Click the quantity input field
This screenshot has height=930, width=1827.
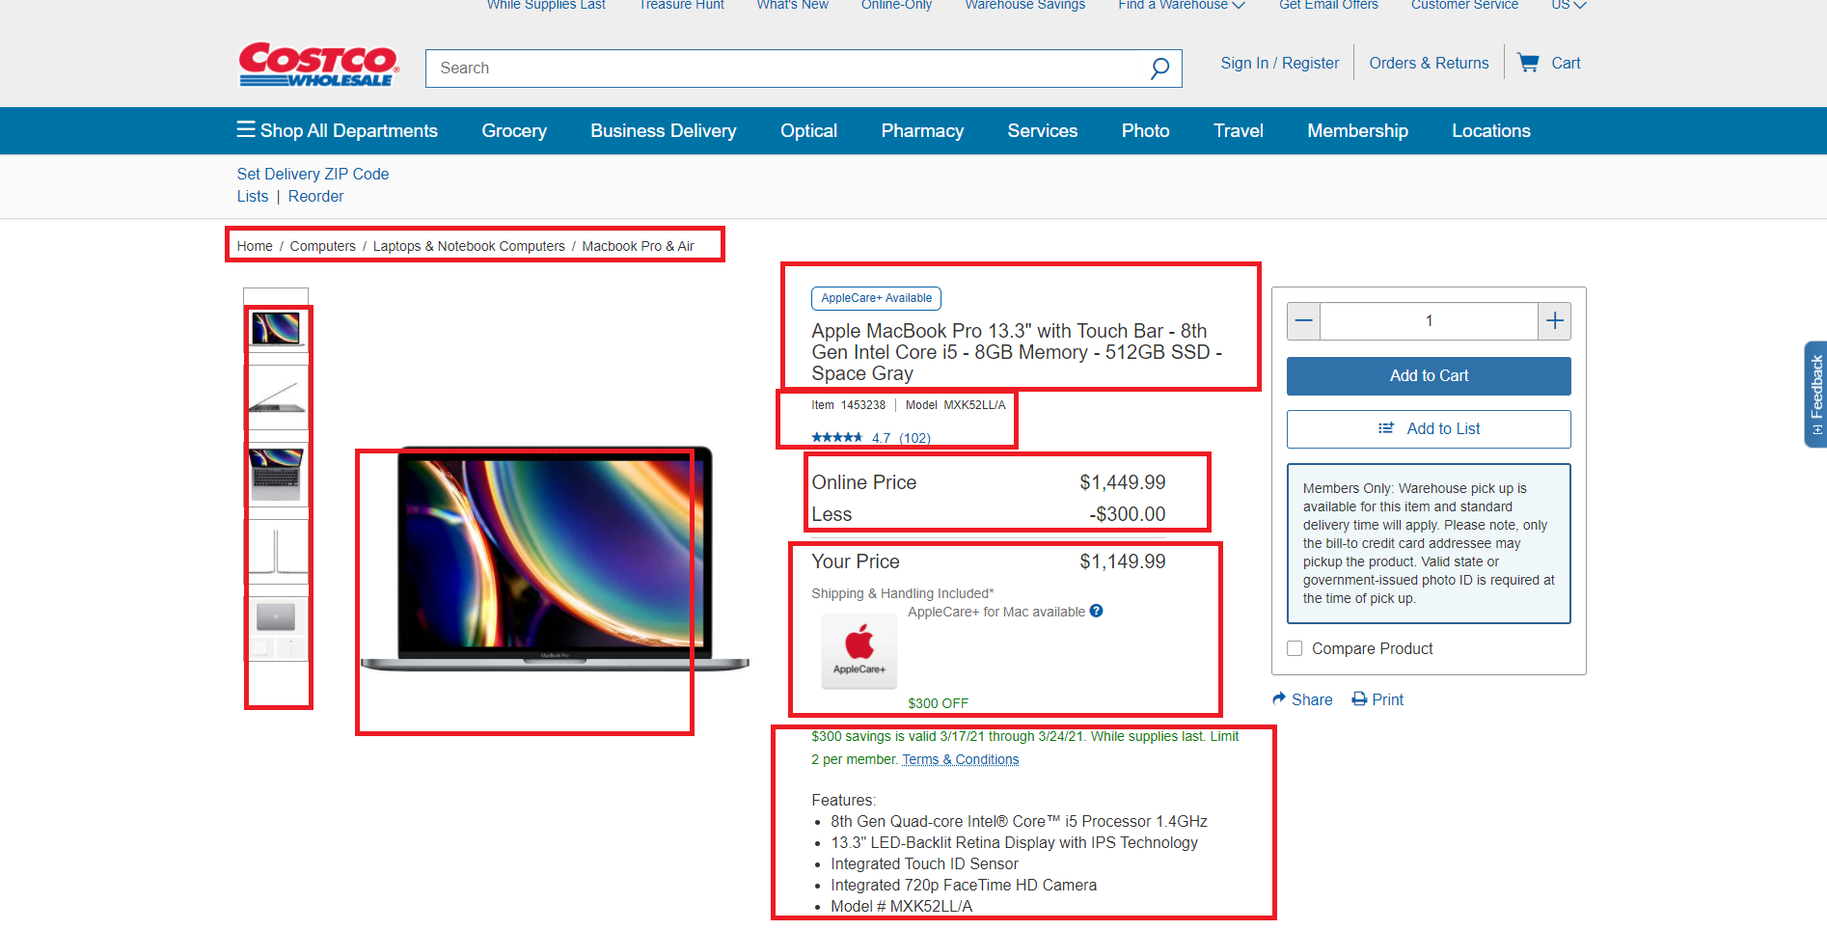coord(1429,321)
